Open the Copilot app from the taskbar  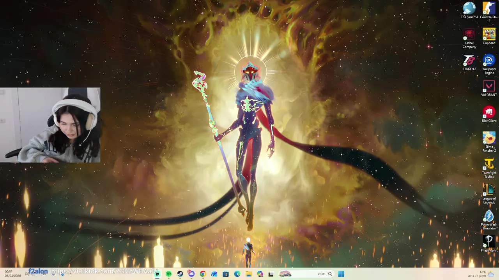(x=260, y=274)
